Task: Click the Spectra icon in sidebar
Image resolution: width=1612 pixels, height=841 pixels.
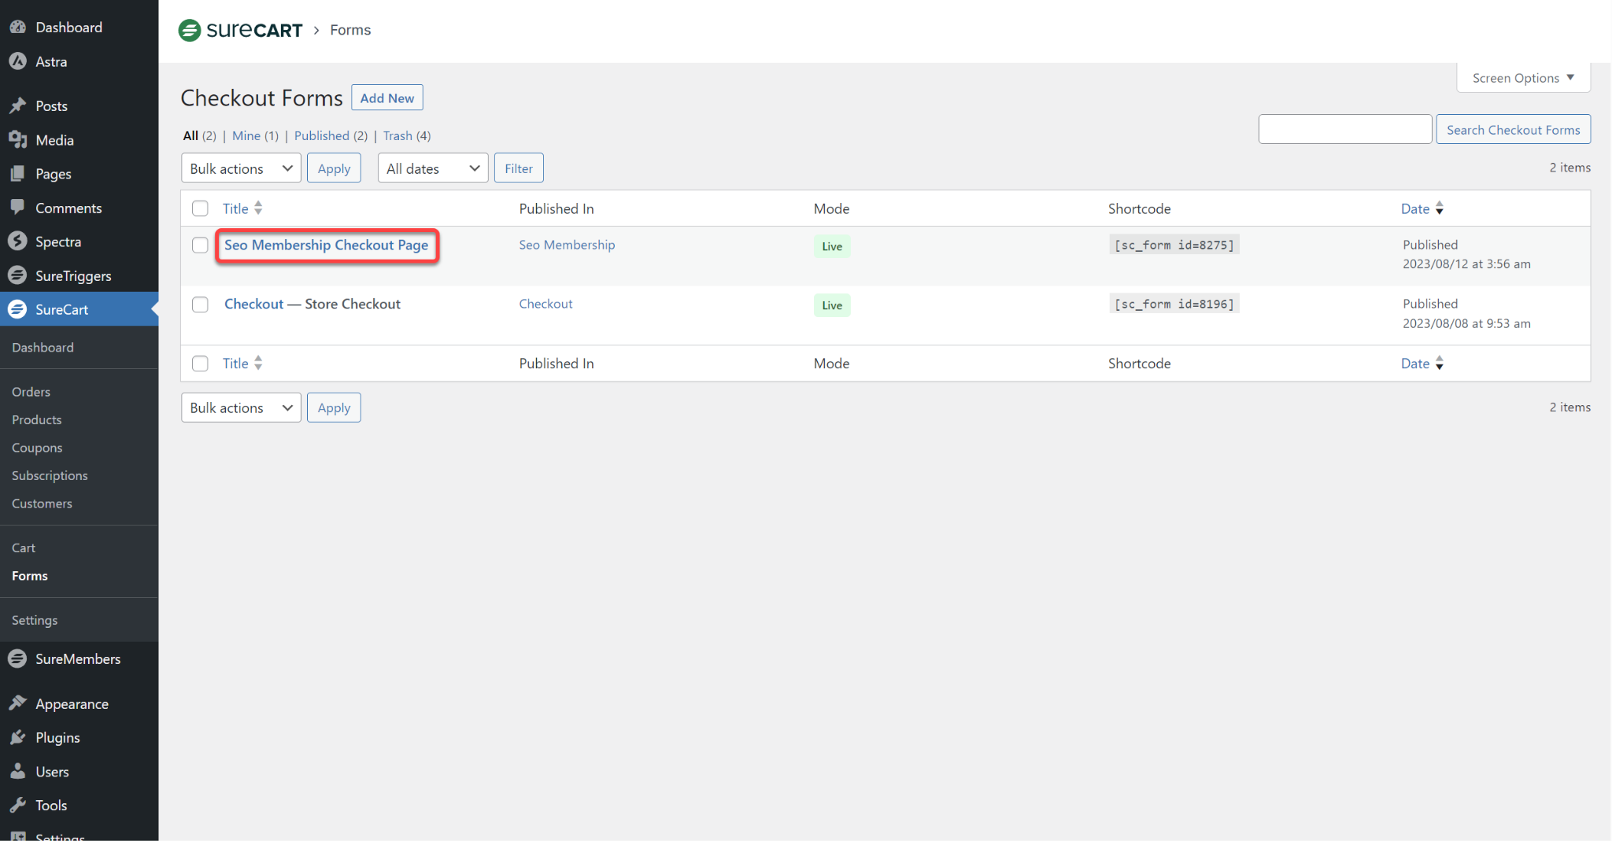Action: [x=17, y=242]
